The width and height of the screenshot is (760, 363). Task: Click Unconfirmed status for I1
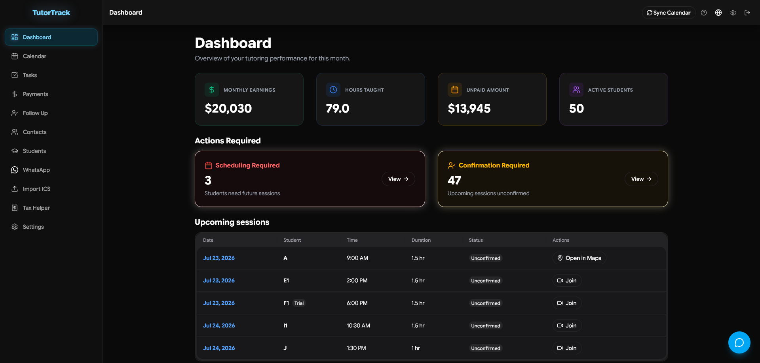point(486,326)
